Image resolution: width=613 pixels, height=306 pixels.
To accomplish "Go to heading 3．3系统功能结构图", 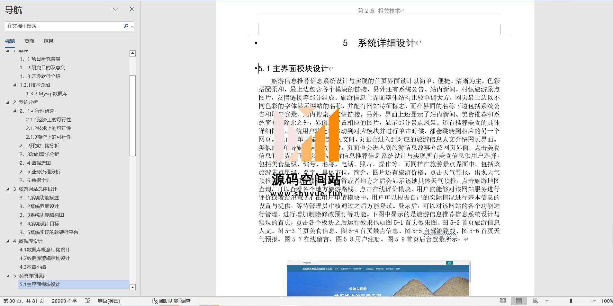I will click(x=42, y=215).
